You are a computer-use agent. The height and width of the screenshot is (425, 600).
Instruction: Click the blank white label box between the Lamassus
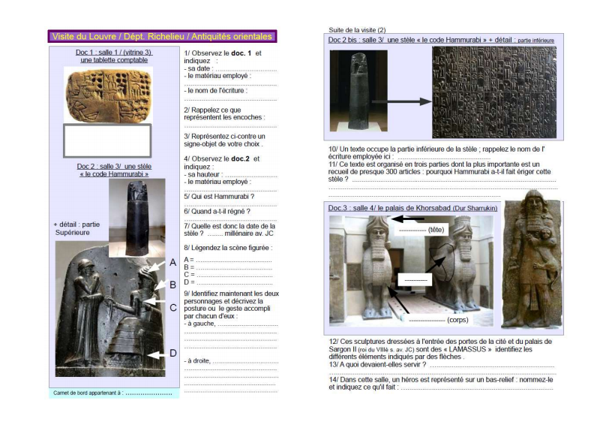[415, 279]
